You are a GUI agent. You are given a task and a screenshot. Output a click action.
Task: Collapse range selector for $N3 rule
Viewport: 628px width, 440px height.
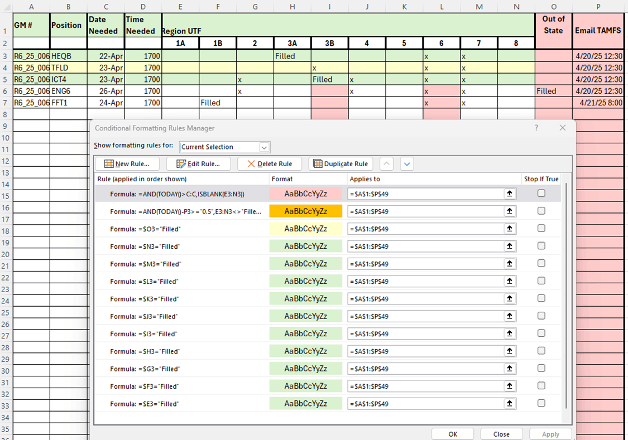click(x=510, y=246)
